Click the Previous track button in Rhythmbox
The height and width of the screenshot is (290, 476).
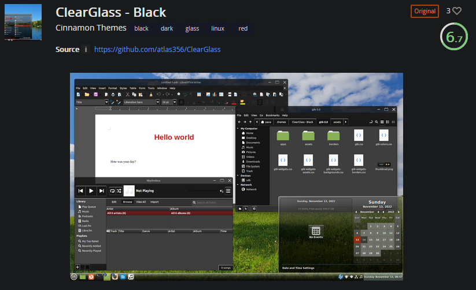(81, 191)
